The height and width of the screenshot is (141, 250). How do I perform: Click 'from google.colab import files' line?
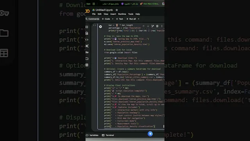click(x=121, y=52)
